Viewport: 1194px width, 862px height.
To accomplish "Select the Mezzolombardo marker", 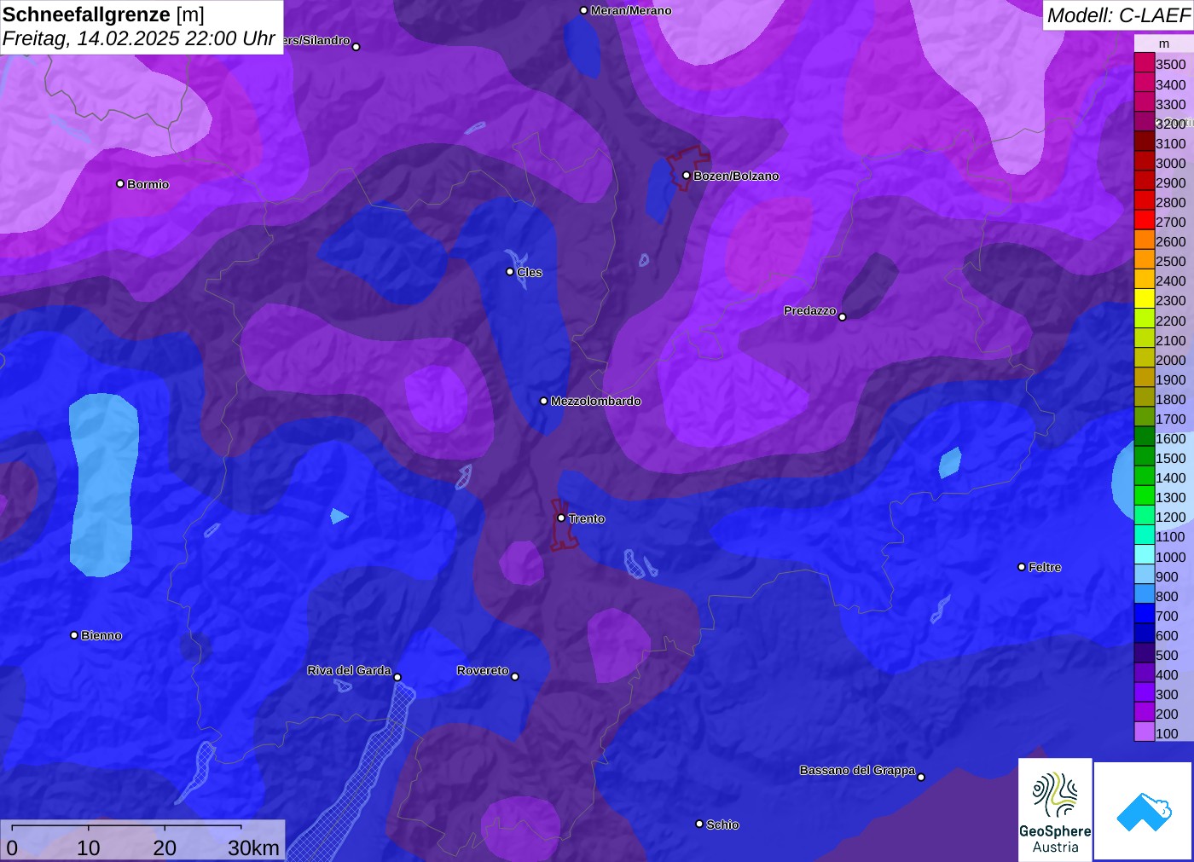I will [543, 401].
